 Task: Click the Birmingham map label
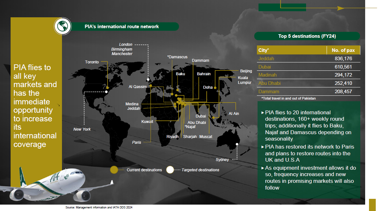122,49
